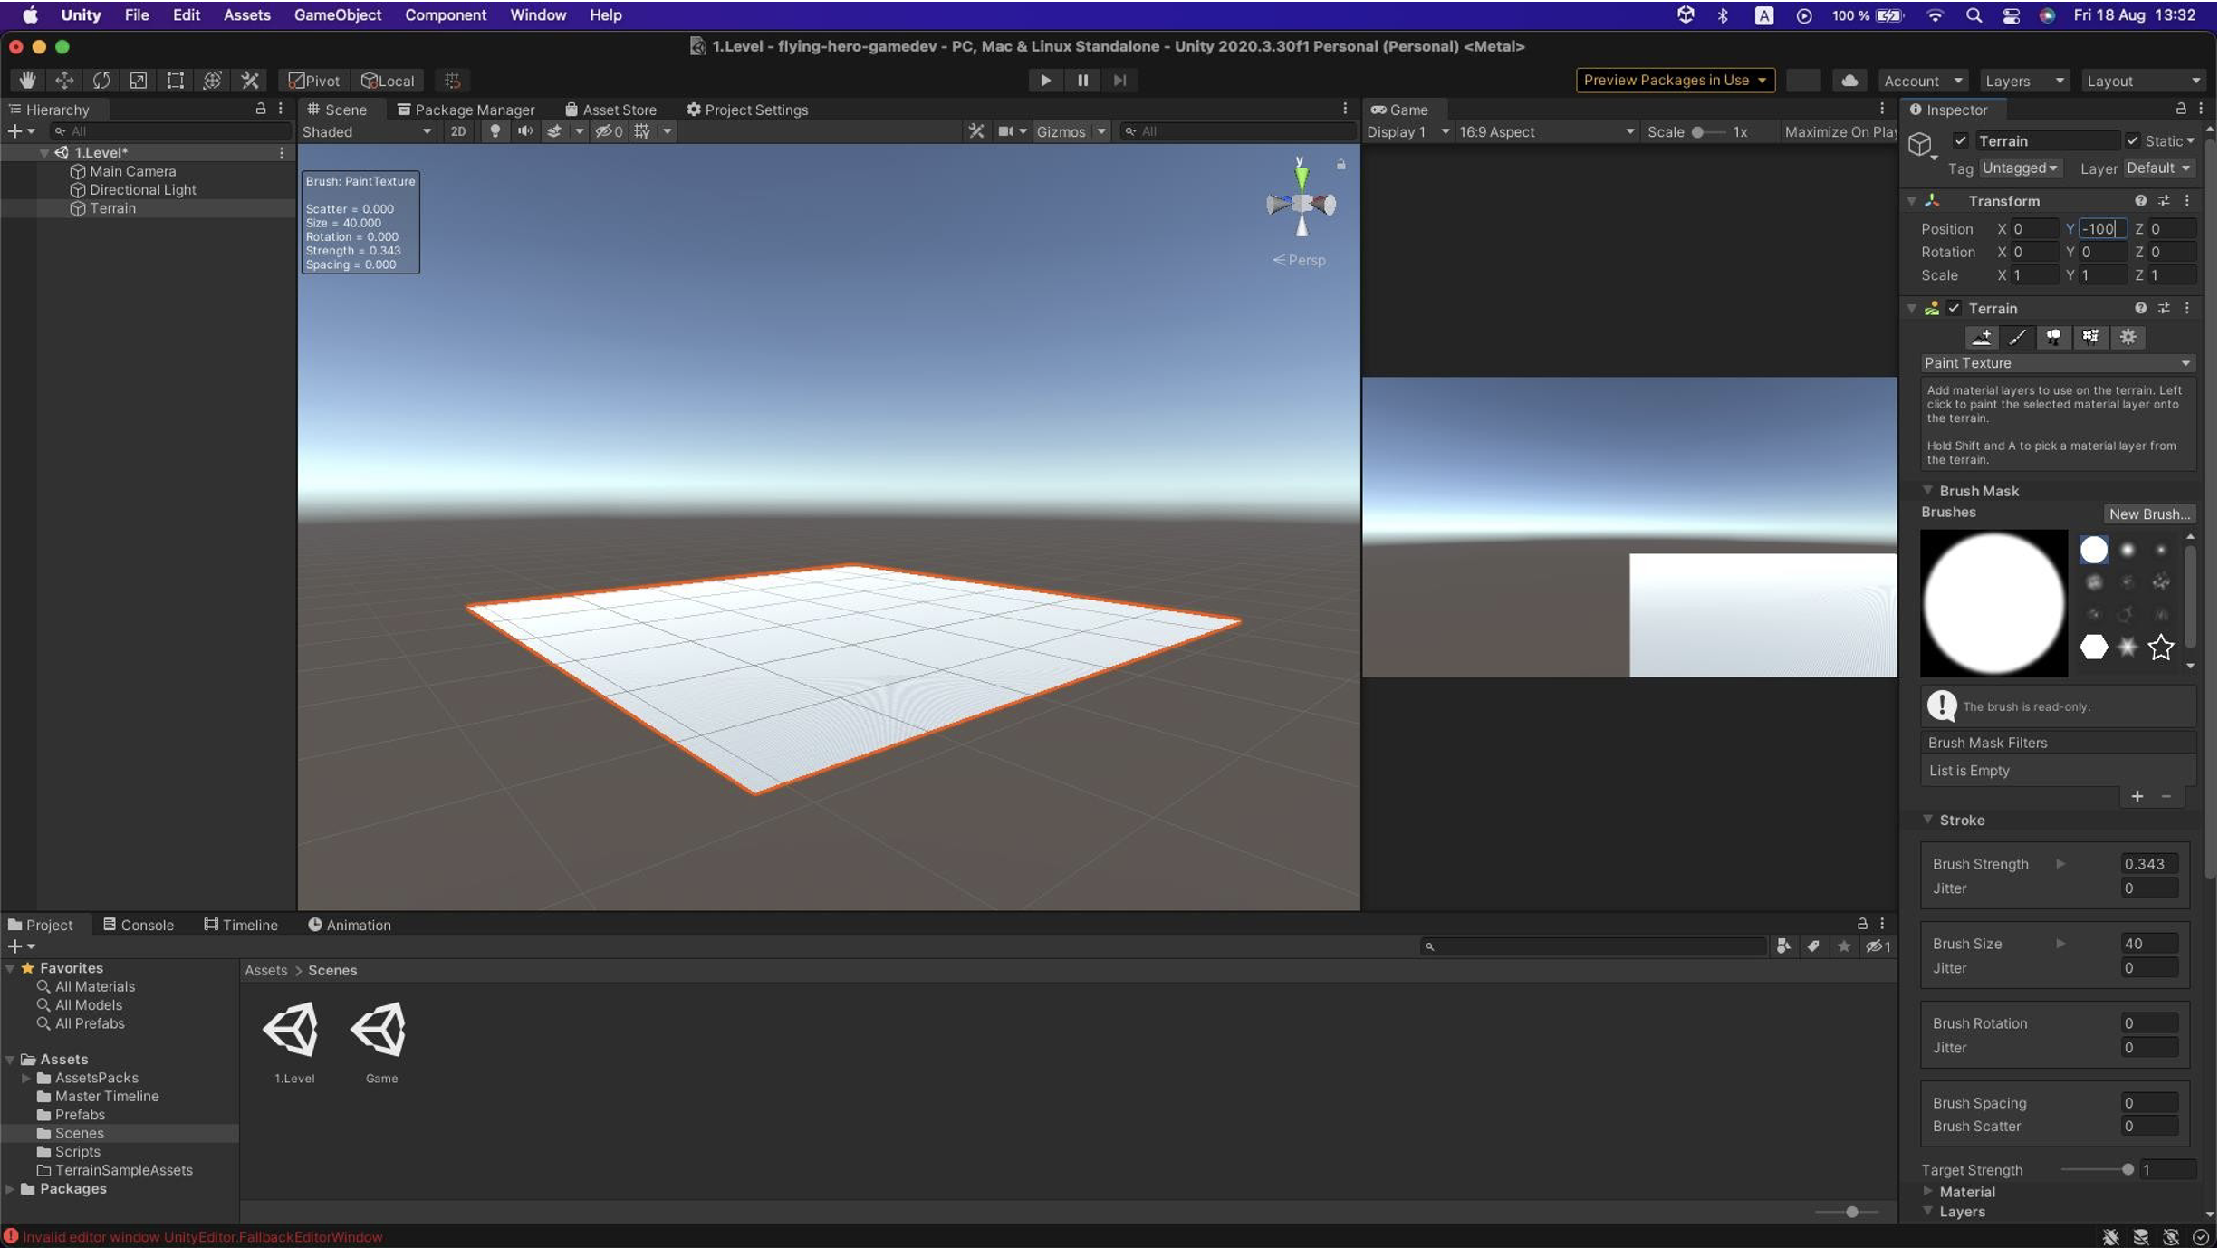
Task: Open the Layer Default dropdown
Action: pyautogui.click(x=2158, y=168)
